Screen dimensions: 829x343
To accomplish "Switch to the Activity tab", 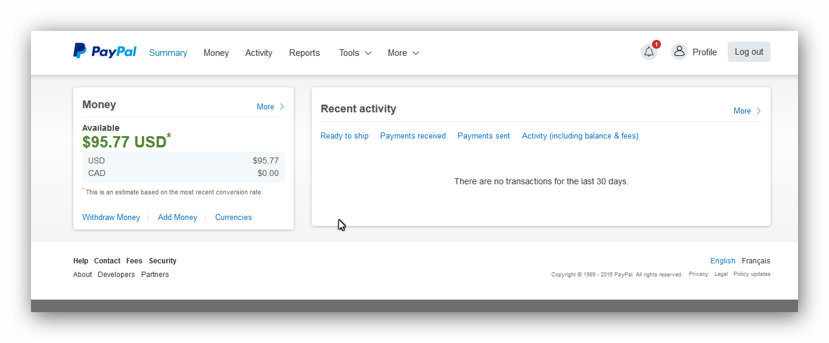I will 259,53.
